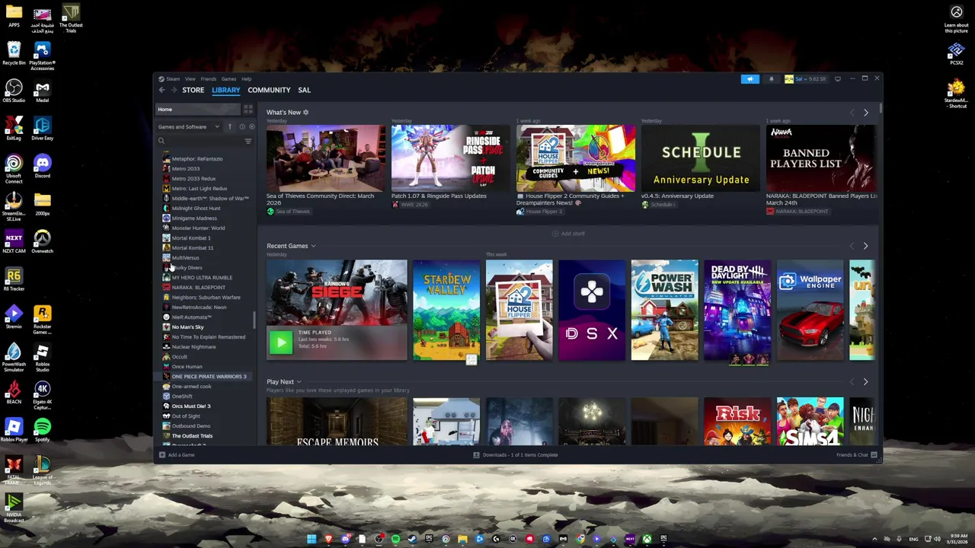The width and height of the screenshot is (975, 548).
Task: Collapse library group with up arrow button
Action: click(229, 127)
